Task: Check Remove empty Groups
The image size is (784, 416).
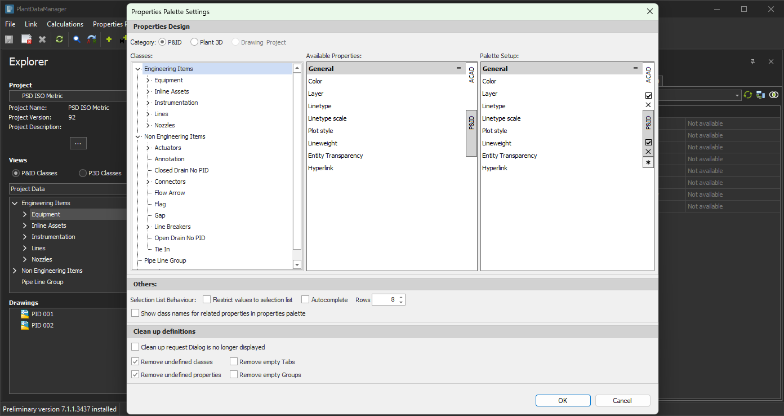Action: 234,374
